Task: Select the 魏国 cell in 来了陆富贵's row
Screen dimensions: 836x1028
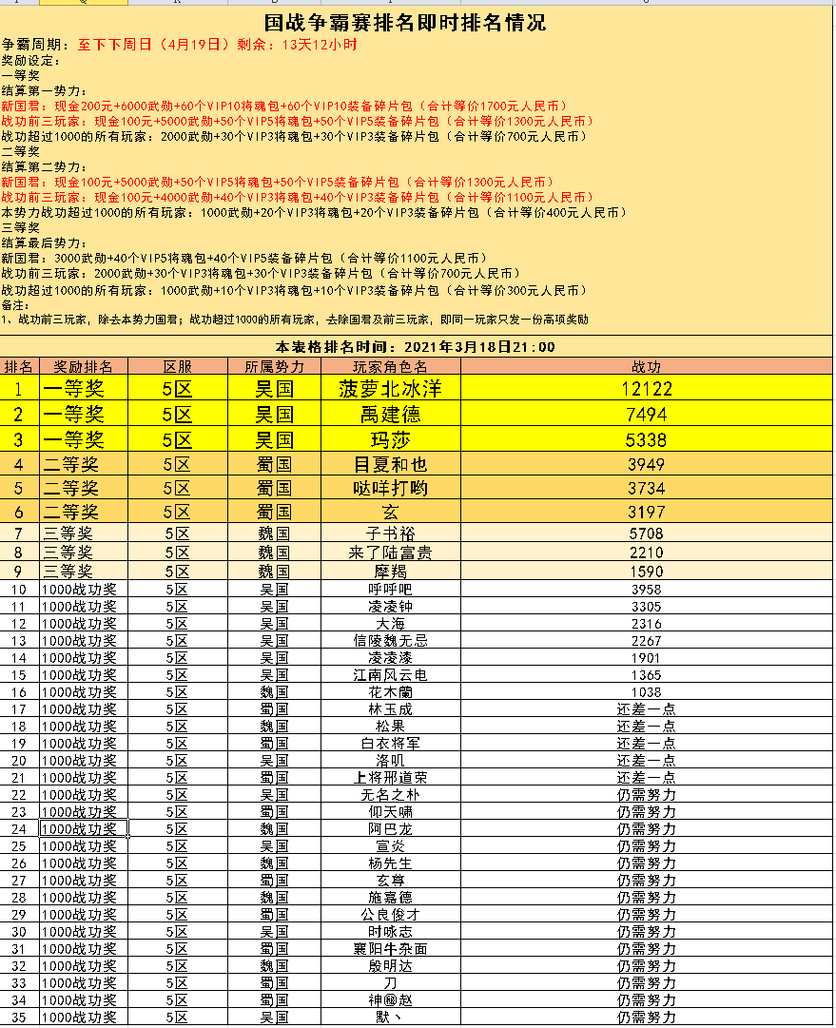Action: (274, 553)
